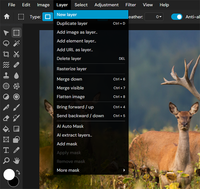The width and height of the screenshot is (200, 189).
Task: Select the Hand pan tool
Action: coord(17,161)
